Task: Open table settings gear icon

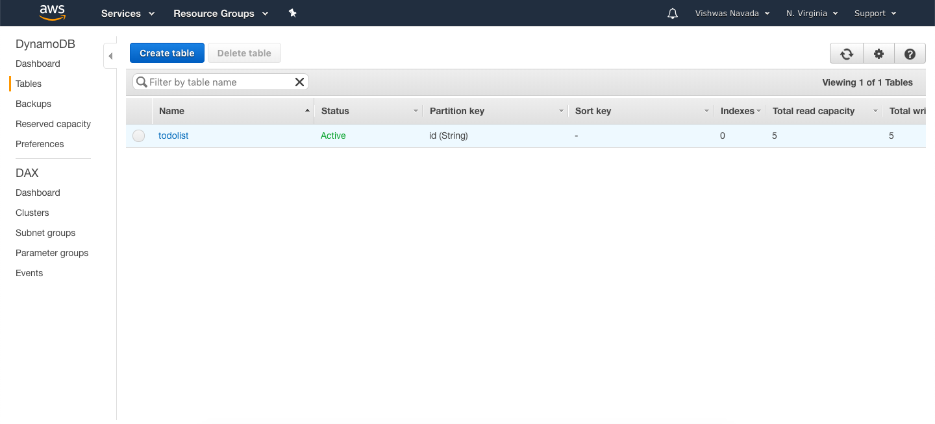Action: click(879, 54)
